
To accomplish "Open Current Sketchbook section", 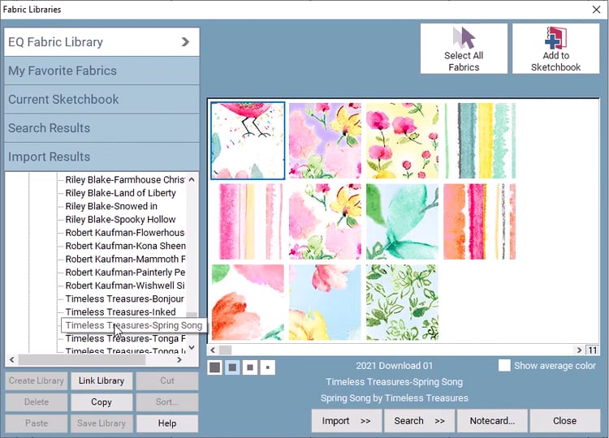I will tap(101, 99).
